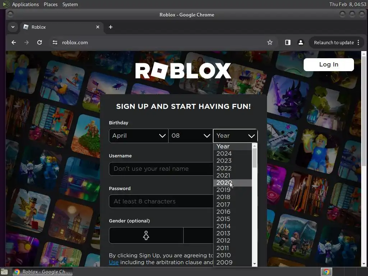Image resolution: width=368 pixels, height=276 pixels.
Task: Select 2020 from the year list
Action: pos(233,183)
